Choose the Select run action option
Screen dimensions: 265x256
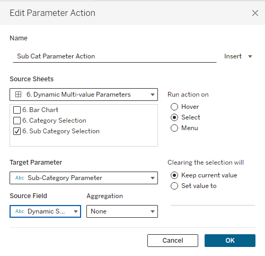coord(174,117)
